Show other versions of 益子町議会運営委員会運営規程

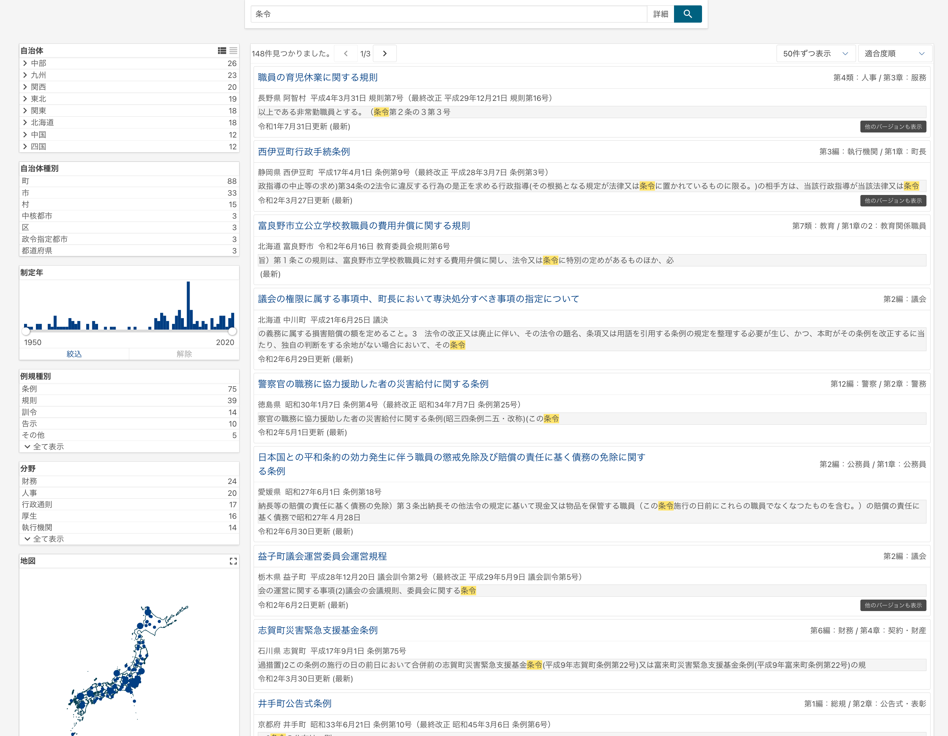(x=893, y=605)
